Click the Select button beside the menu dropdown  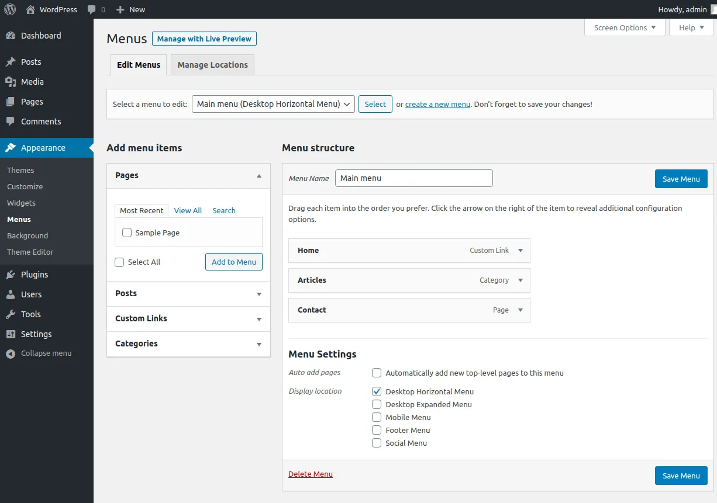tap(375, 104)
